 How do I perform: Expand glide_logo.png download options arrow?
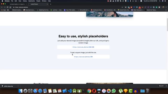18,86
